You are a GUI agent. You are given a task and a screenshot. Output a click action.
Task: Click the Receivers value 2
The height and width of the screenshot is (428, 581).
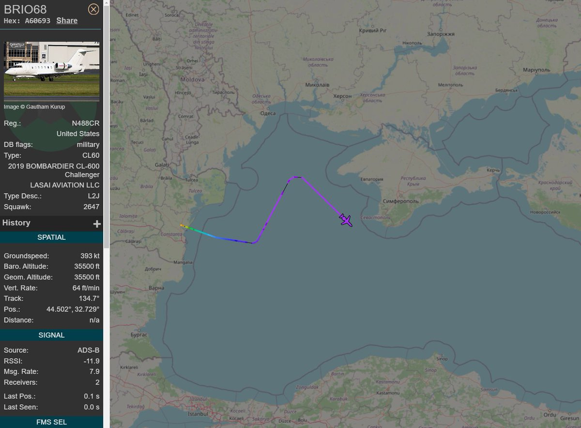(97, 382)
